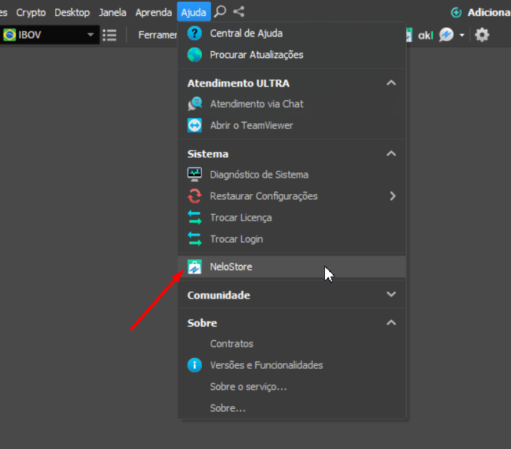511x449 pixels.
Task: Select Trocar Licença entry
Action: pyautogui.click(x=292, y=218)
